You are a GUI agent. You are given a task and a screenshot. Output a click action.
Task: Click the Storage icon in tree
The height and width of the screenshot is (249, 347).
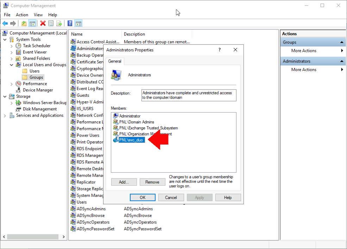tap(12, 96)
